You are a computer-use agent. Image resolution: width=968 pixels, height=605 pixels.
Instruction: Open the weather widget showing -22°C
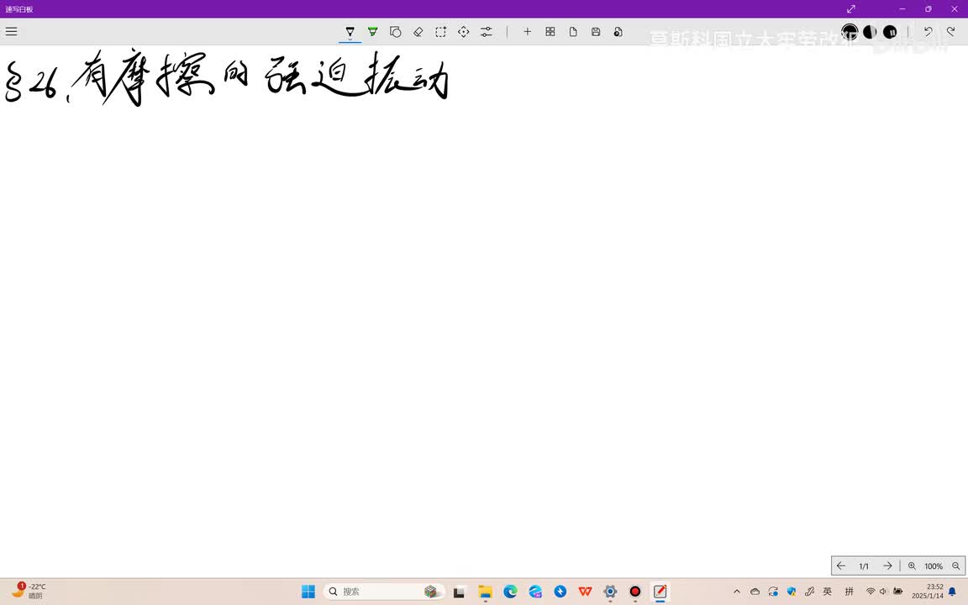(29, 591)
